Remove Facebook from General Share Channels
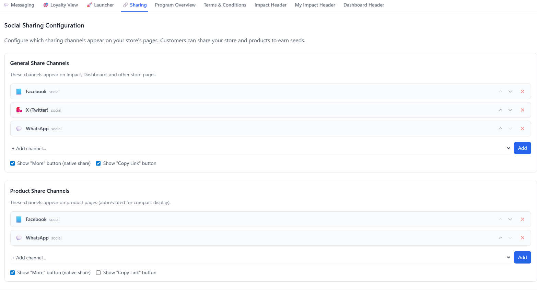 pos(522,91)
